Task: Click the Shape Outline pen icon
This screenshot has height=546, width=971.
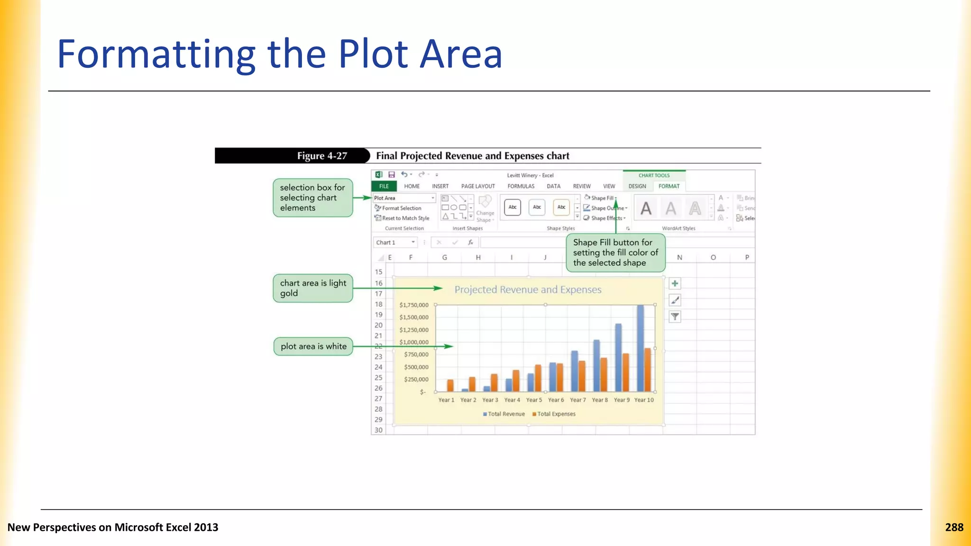Action: pyautogui.click(x=587, y=208)
